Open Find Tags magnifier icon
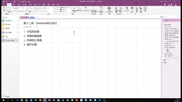The image size is (182, 102). point(79,8)
